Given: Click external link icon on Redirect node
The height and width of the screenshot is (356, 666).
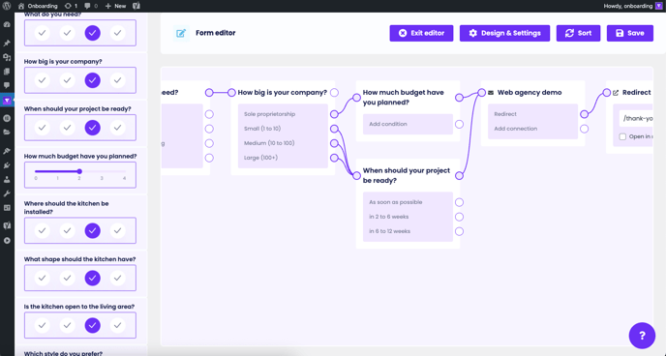Looking at the screenshot, I should 616,93.
